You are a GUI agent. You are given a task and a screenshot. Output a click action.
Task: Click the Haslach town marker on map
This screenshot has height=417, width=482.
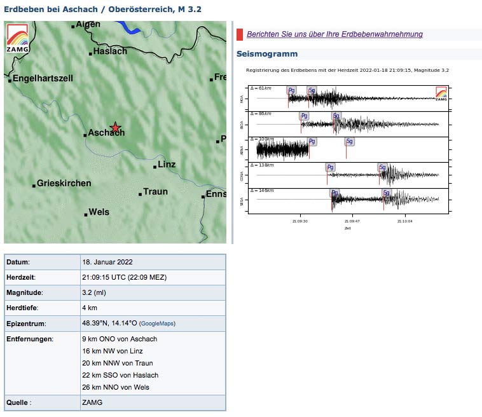91,53
